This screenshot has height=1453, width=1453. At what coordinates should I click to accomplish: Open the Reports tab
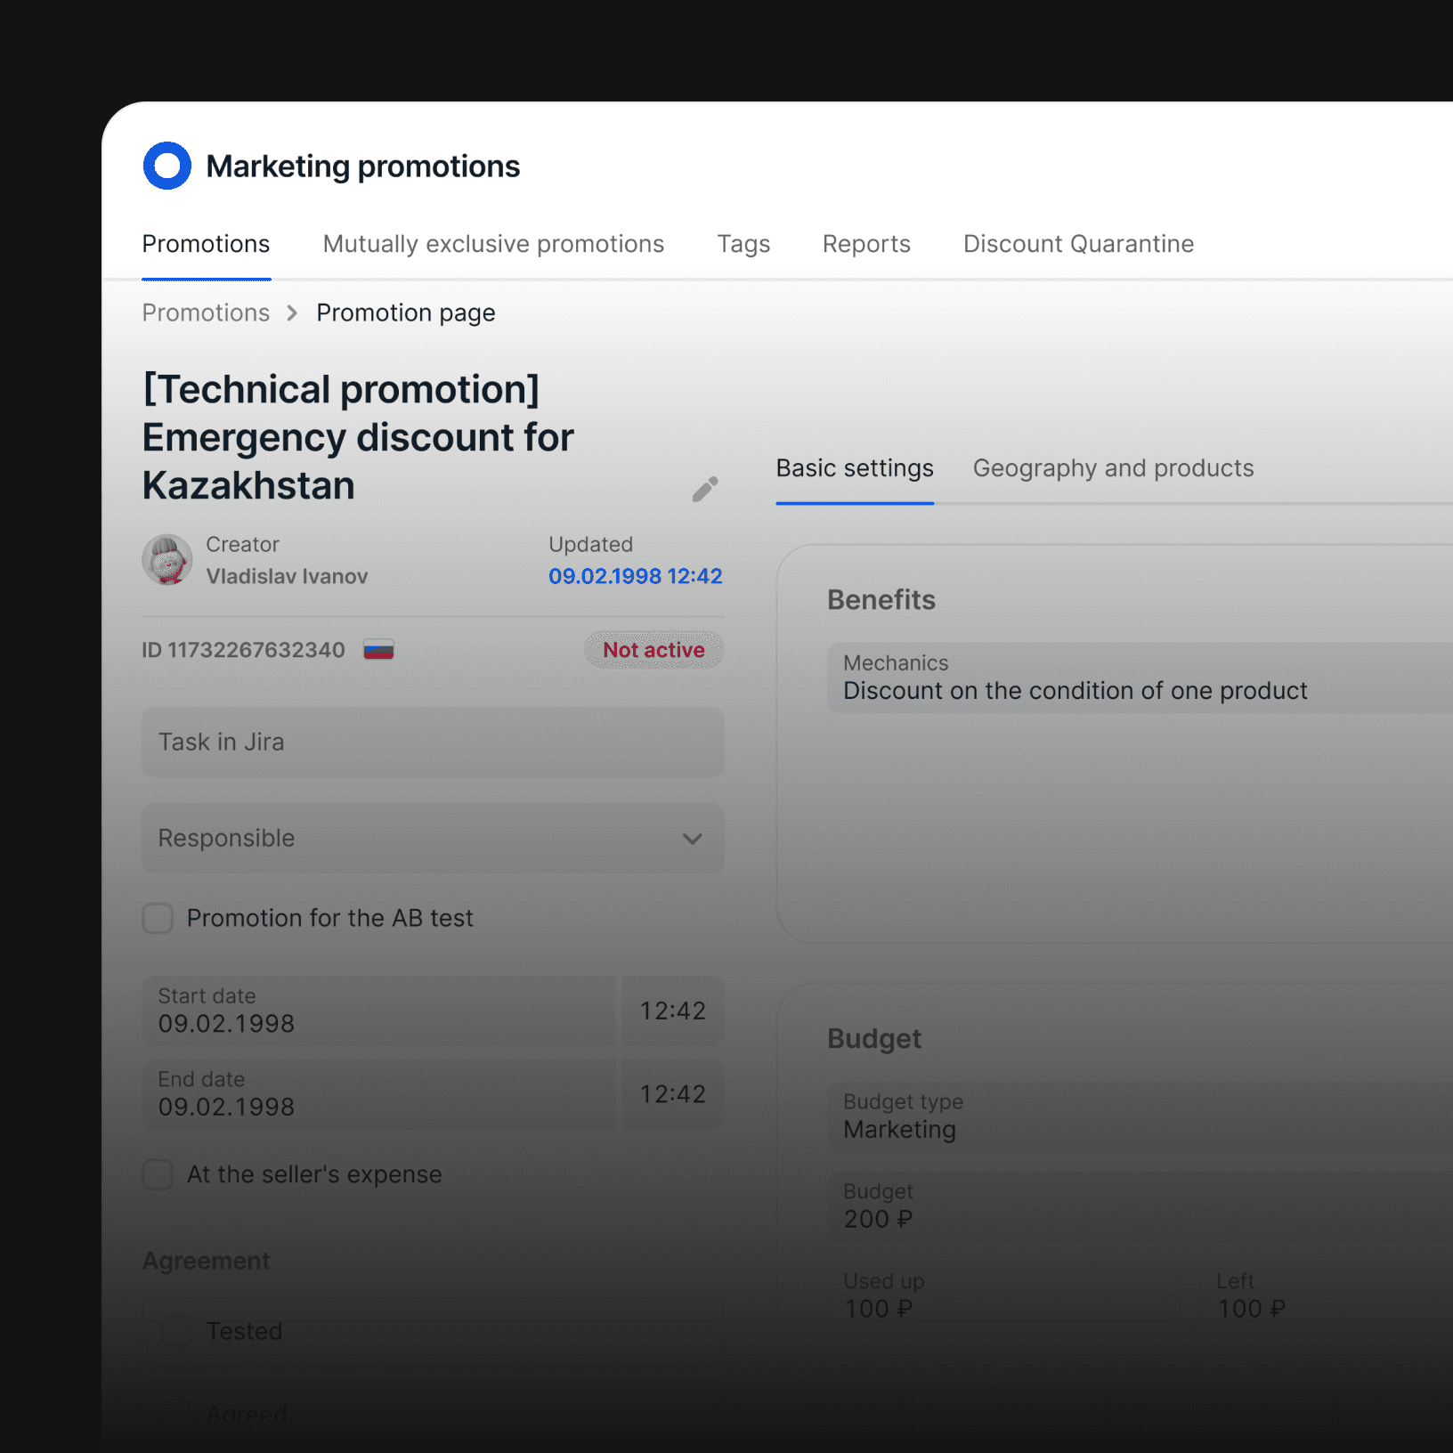(866, 244)
